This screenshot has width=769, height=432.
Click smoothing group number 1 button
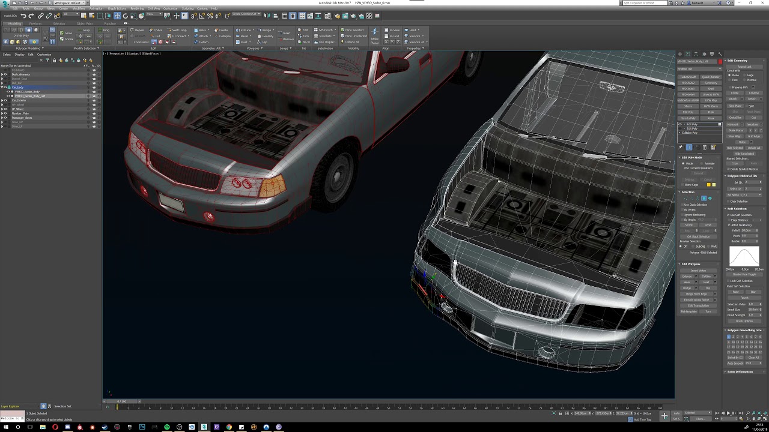tap(729, 337)
